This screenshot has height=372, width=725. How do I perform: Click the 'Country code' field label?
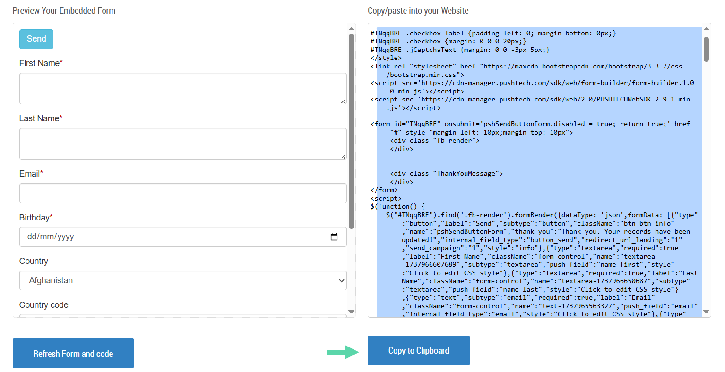point(43,305)
